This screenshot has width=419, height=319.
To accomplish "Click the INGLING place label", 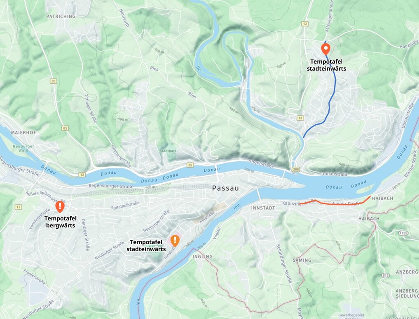I will 203,257.
